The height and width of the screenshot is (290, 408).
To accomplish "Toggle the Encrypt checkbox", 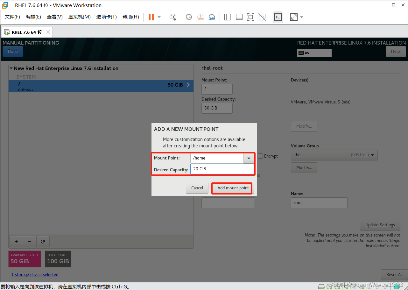I will click(x=260, y=156).
